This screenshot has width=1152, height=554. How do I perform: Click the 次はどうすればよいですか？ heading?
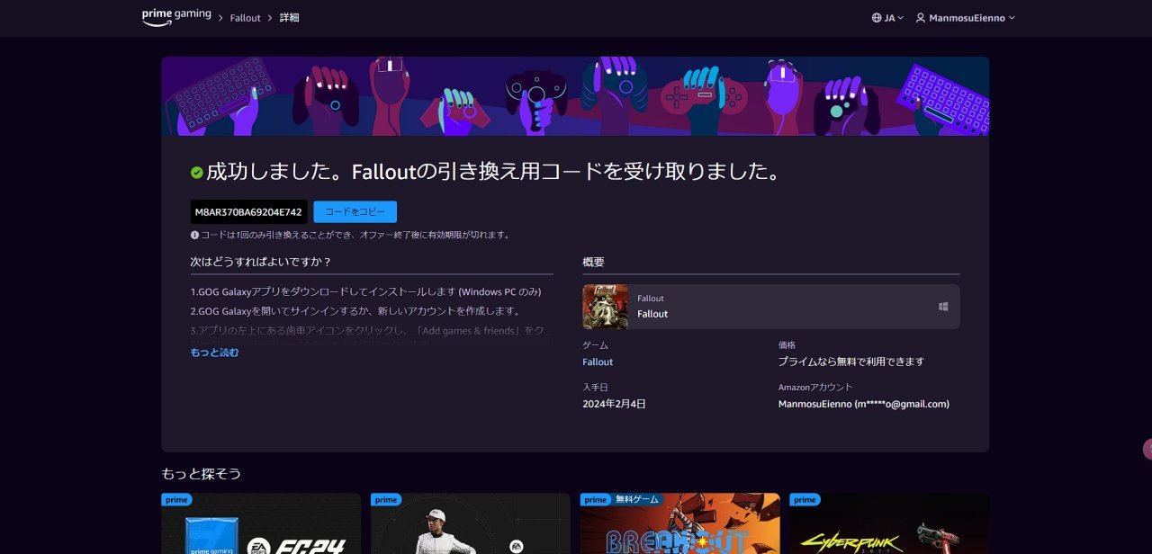pos(261,262)
